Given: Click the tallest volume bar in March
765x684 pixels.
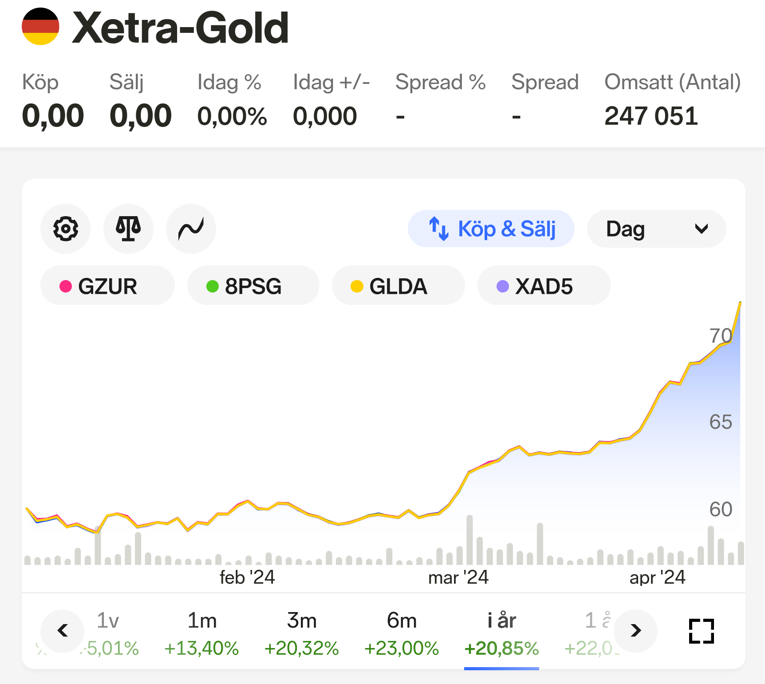Looking at the screenshot, I should coord(469,540).
